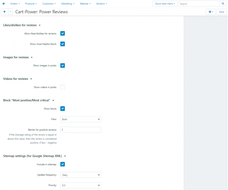228x190 pixels.
Task: Open the Vendors menu
Action: [101, 4]
